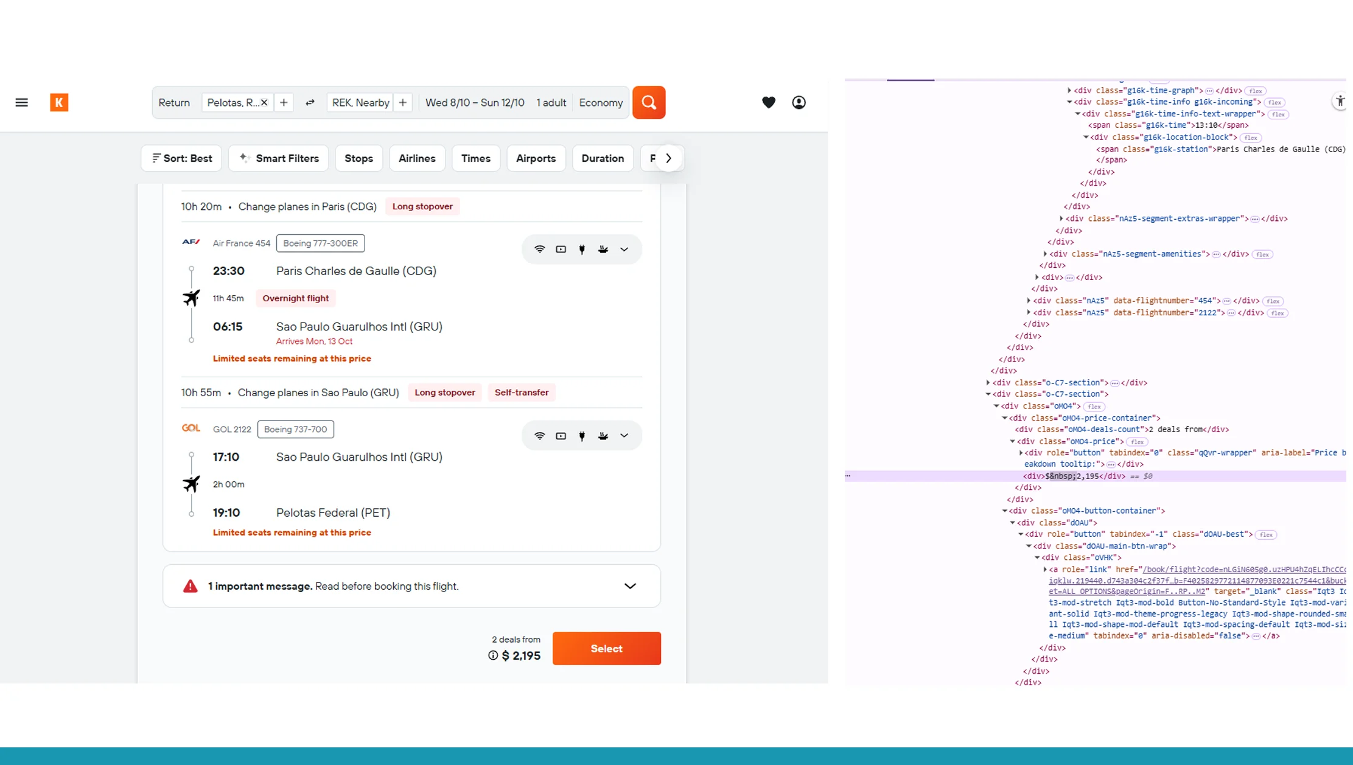Click the power outlet amenity icon on Air France row
This screenshot has height=765, width=1353.
point(582,249)
